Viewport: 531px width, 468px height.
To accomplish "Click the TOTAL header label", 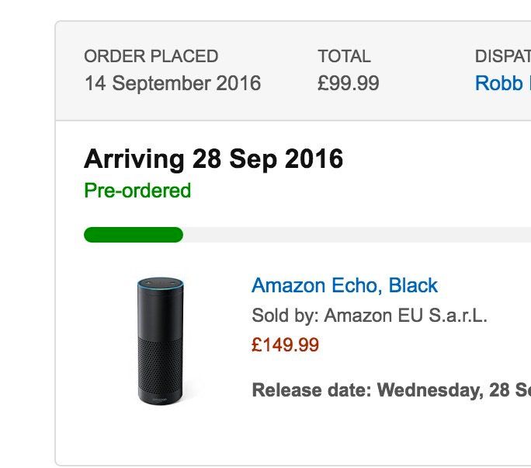I will [344, 57].
